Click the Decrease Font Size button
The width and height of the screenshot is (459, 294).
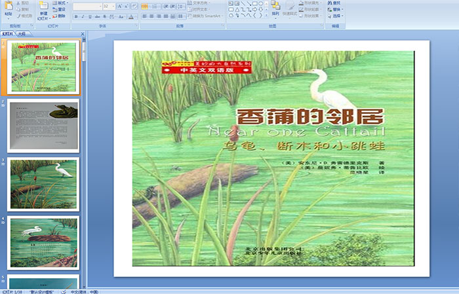click(x=126, y=6)
